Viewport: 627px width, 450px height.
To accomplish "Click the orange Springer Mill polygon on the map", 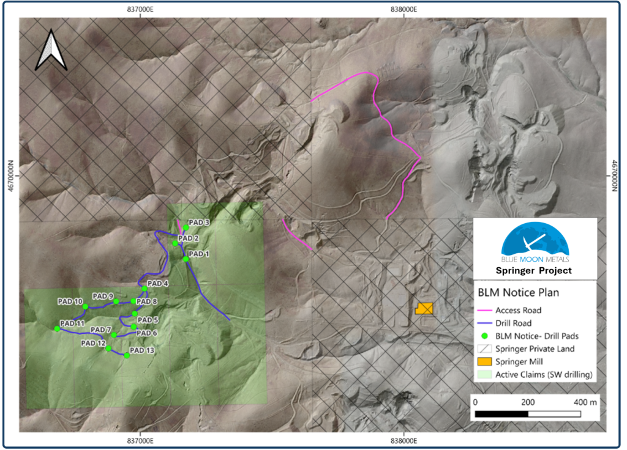I will [424, 308].
